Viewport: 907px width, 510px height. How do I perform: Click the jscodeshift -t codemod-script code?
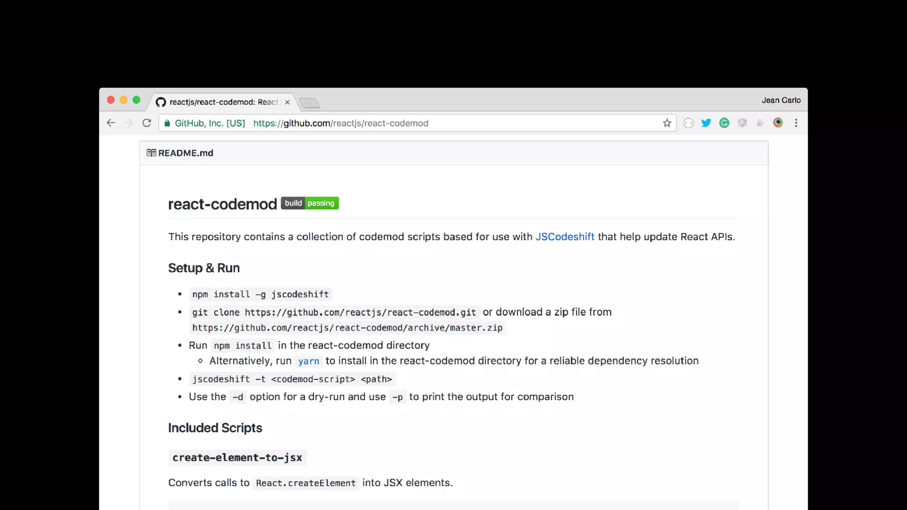292,379
